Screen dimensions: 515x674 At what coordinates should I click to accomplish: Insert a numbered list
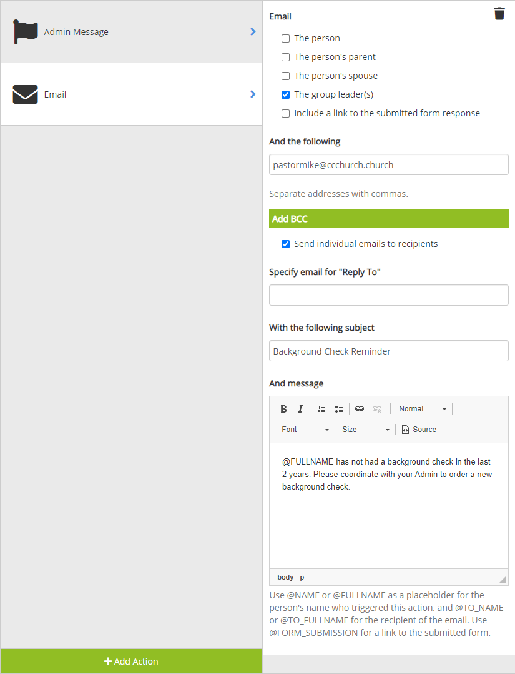[x=321, y=409]
